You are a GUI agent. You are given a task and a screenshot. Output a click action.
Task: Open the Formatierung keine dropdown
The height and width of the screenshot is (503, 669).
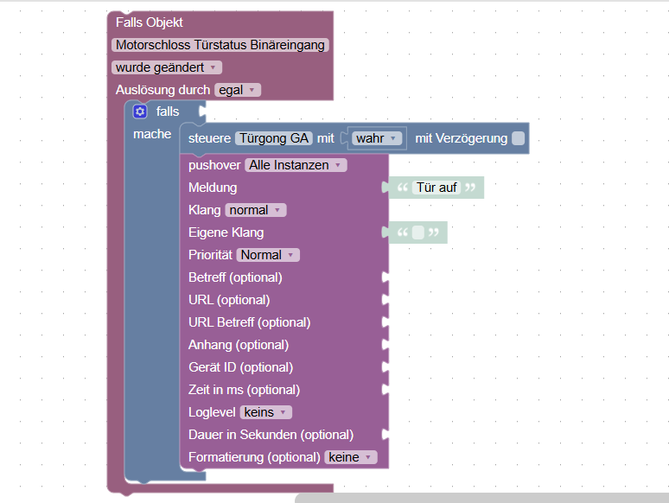point(351,457)
